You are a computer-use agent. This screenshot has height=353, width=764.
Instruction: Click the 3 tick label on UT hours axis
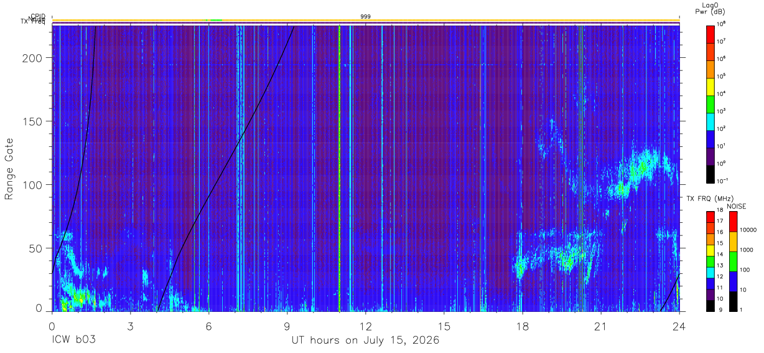click(x=130, y=326)
